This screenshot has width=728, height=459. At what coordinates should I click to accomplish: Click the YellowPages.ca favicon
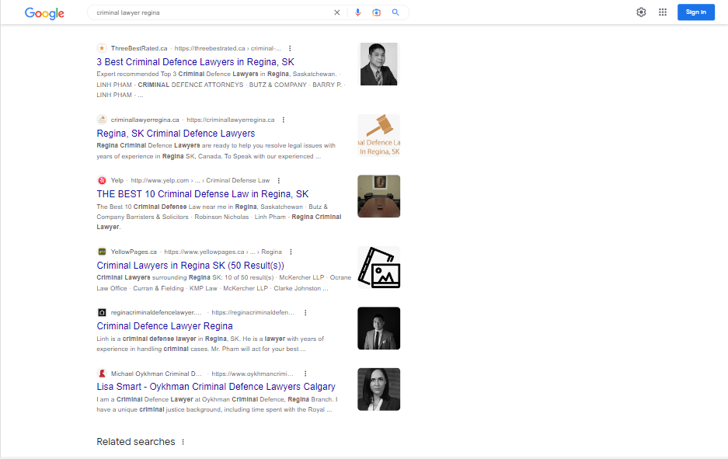[x=102, y=252]
